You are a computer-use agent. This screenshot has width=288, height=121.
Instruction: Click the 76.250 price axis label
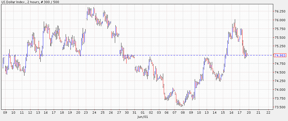(280, 11)
